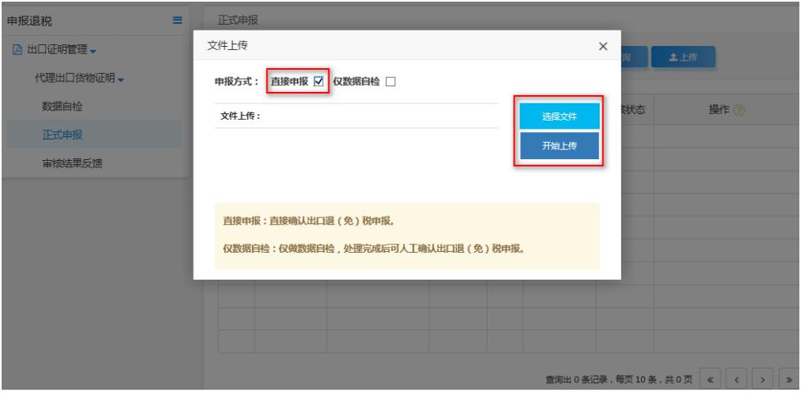Close the 文件上传 dialog with X

tap(603, 46)
